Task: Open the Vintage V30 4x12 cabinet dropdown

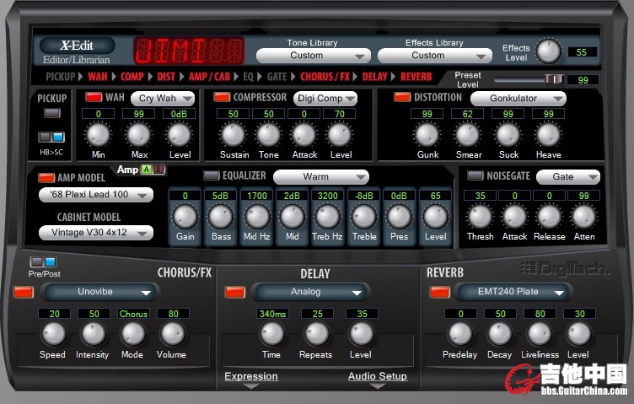Action: coord(96,233)
